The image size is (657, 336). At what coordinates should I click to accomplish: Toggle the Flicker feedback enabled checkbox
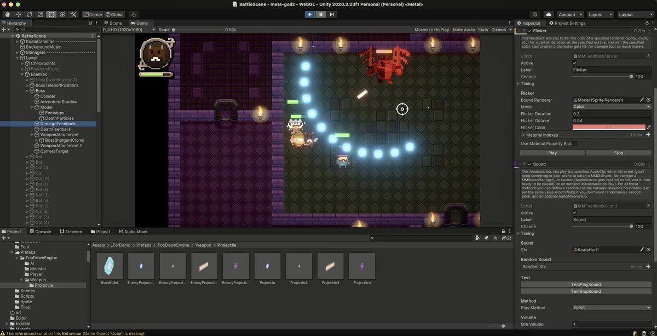(529, 31)
